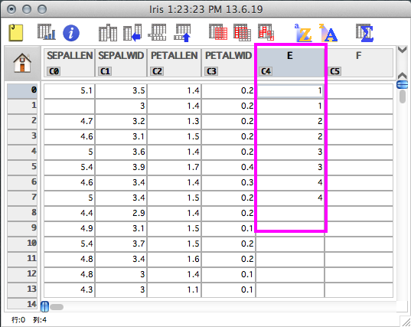The height and width of the screenshot is (327, 411).
Task: Click the insert column left-arrow icon
Action: click(x=132, y=33)
